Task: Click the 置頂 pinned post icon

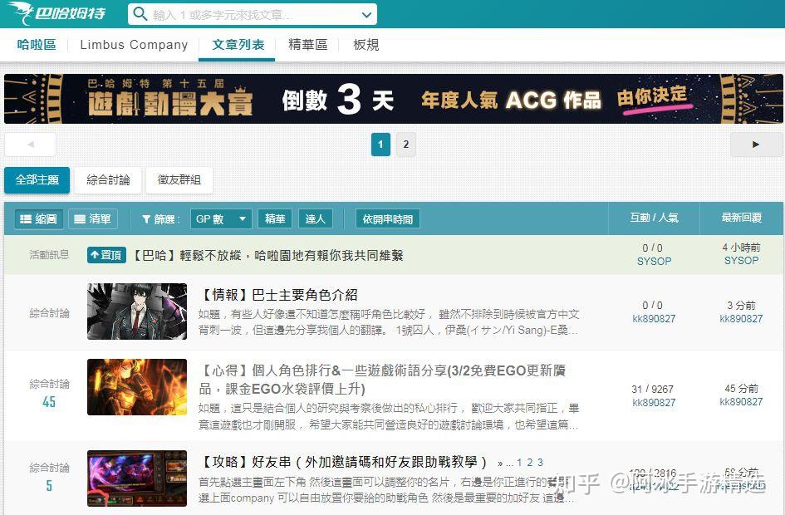Action: click(x=105, y=255)
